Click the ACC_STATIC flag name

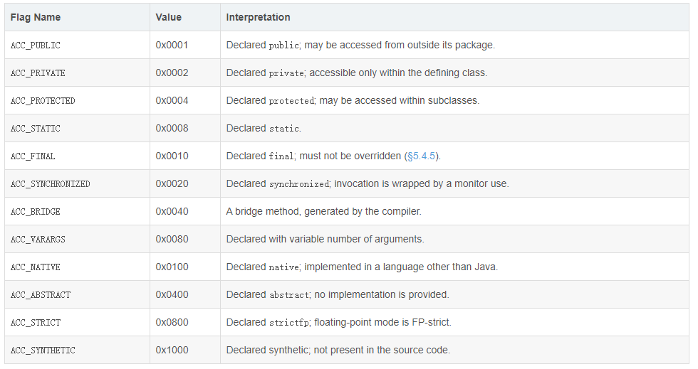35,129
